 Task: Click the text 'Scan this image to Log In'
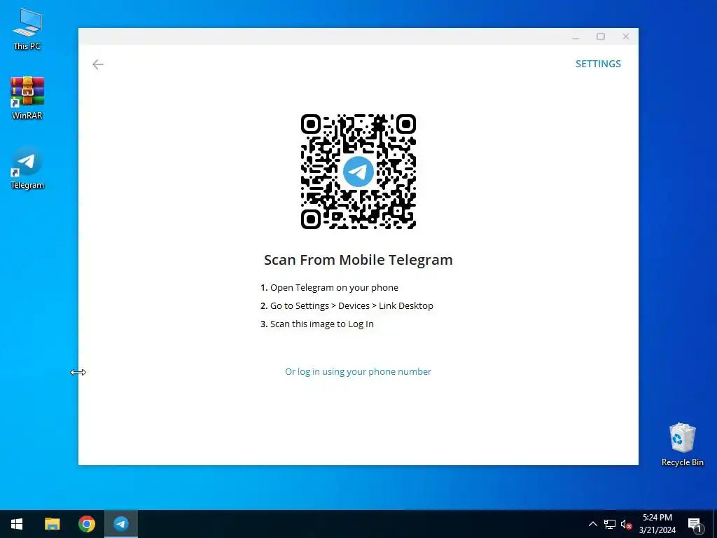click(322, 324)
